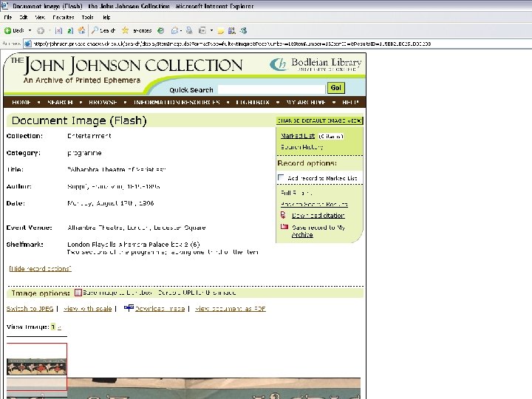This screenshot has width=532, height=399.
Task: Select image number 1
Action: click(53, 327)
